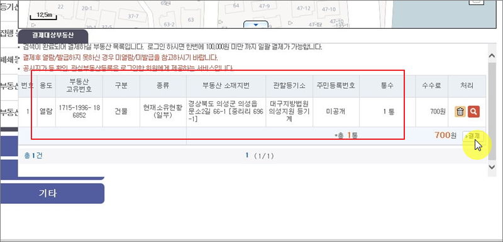Click the 부동산 소재지번 column header
This screenshot has height=242, width=503.
click(x=226, y=86)
